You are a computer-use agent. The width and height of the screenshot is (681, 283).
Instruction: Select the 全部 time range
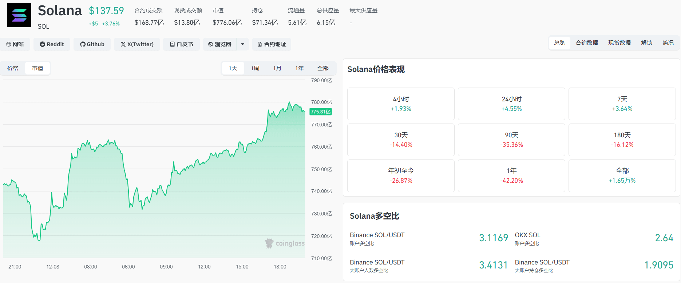click(323, 68)
